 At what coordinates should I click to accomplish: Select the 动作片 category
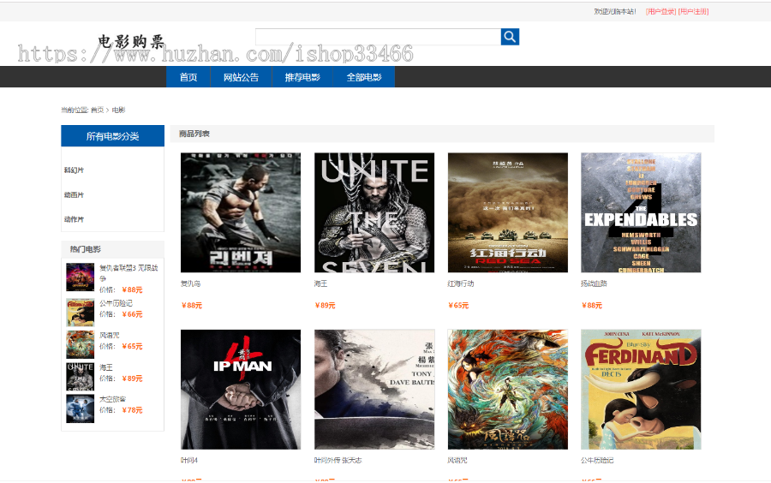point(74,219)
